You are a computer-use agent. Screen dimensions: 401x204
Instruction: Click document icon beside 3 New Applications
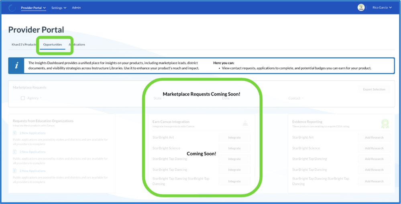[x=14, y=152]
